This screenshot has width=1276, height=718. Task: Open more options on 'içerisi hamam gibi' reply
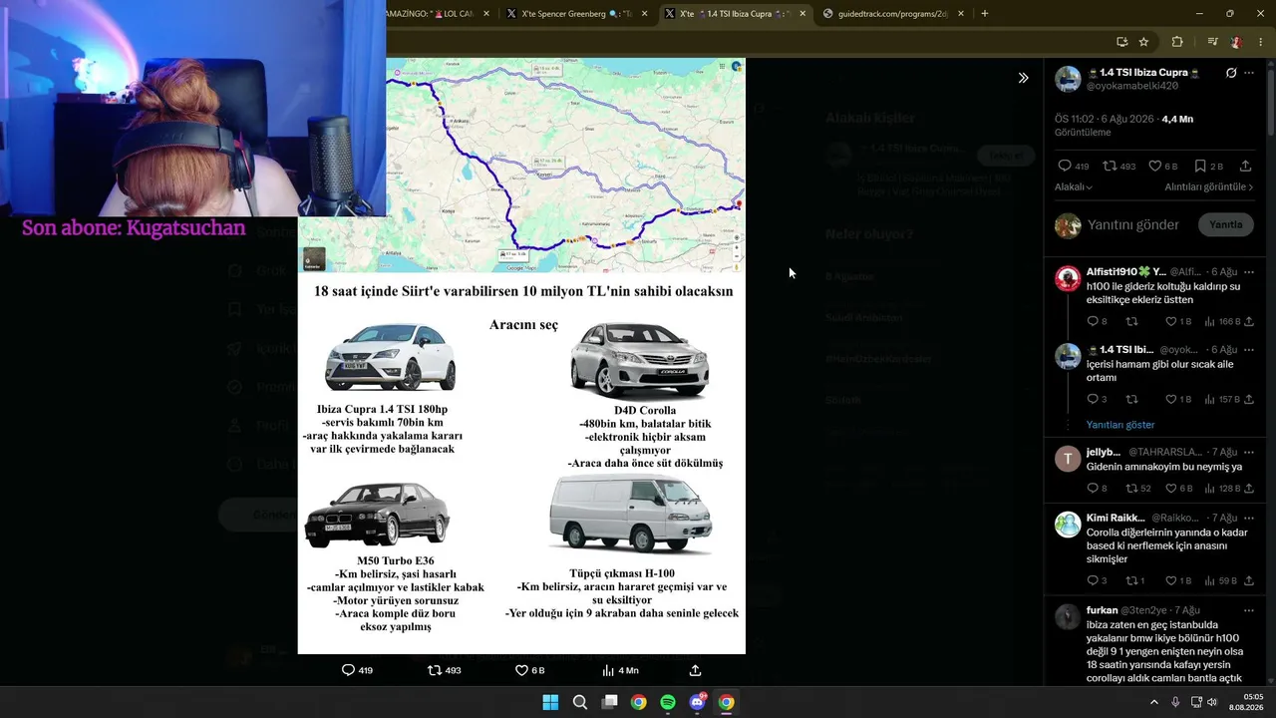pos(1249,349)
